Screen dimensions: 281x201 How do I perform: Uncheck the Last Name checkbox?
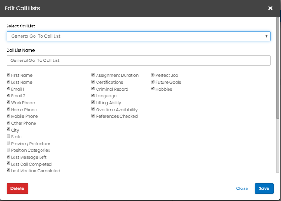click(x=8, y=82)
